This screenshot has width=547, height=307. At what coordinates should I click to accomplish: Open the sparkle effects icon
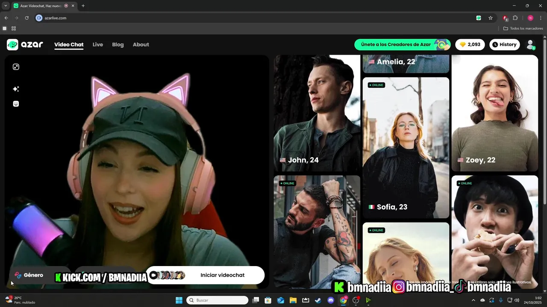pos(16,89)
